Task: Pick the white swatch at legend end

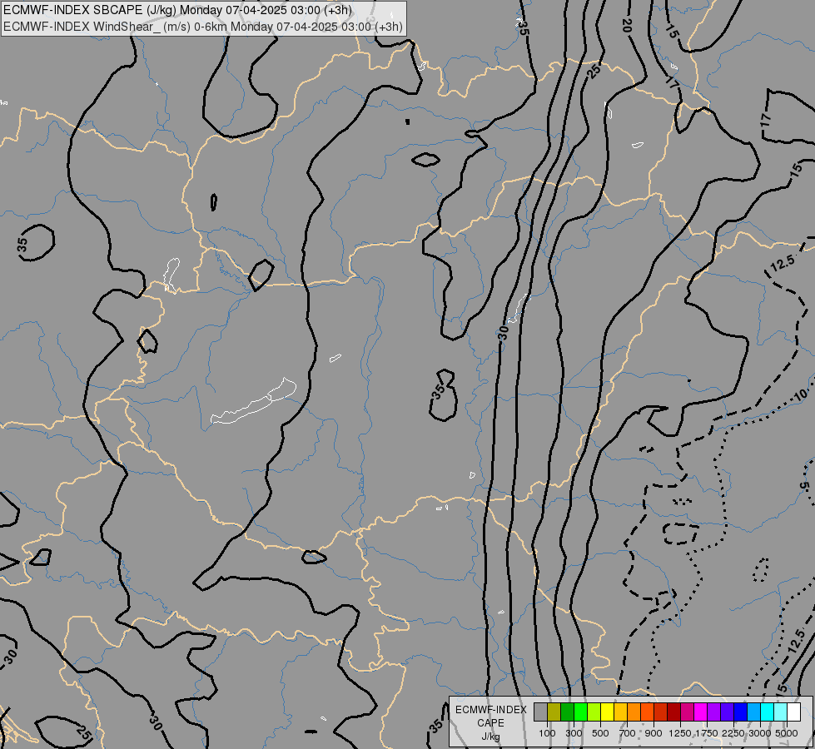Action: (793, 712)
